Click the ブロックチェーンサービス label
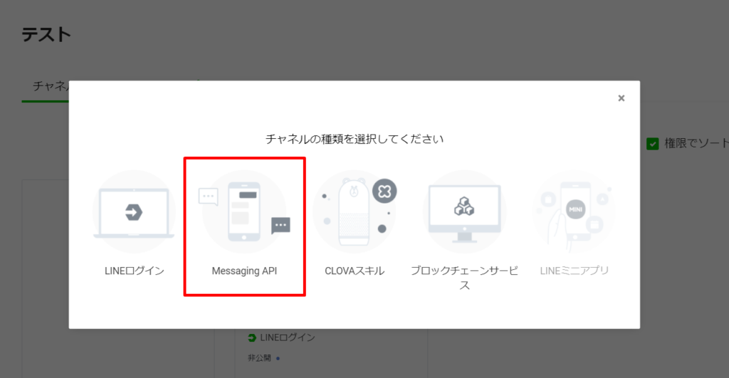The image size is (729, 378). (464, 278)
